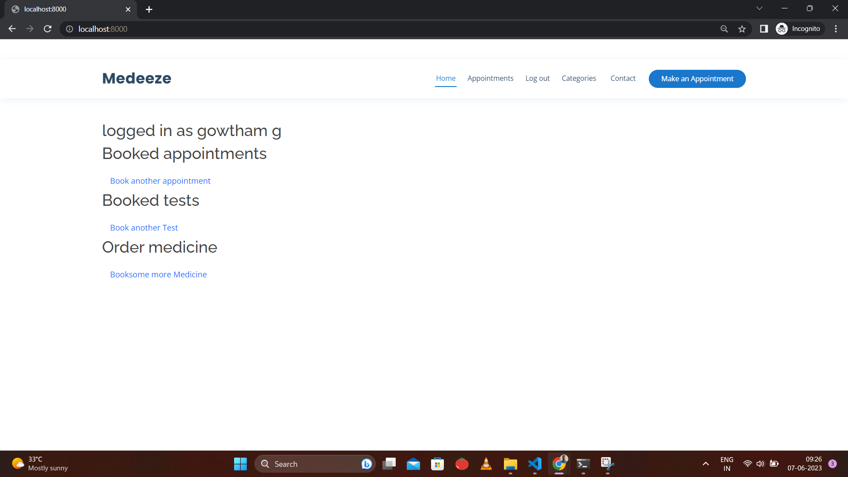Click Log out in navigation
This screenshot has width=848, height=477.
pos(538,78)
